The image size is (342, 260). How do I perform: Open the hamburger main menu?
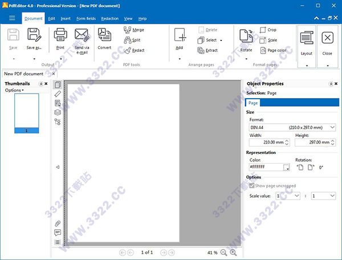[12, 18]
